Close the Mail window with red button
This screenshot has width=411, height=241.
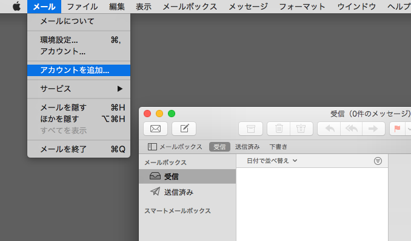(x=147, y=114)
